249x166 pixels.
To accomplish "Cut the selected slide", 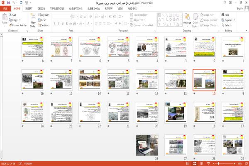I will pos(12,15).
